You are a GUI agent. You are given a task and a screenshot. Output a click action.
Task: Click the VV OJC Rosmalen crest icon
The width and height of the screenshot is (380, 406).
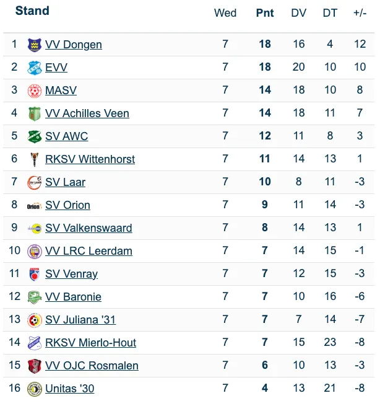pyautogui.click(x=34, y=366)
